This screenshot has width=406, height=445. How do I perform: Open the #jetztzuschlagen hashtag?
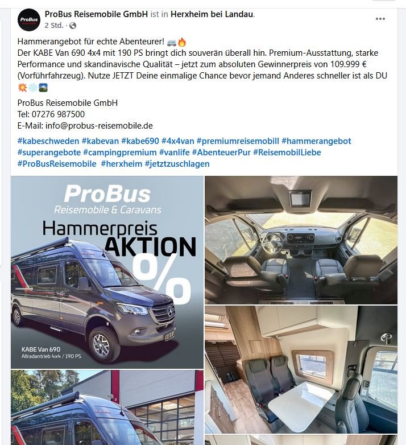(x=177, y=164)
